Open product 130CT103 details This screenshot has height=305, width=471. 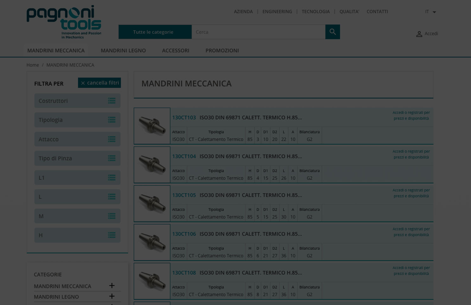[184, 117]
